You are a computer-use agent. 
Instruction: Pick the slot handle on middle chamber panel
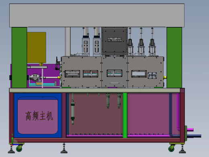tap(115, 83)
